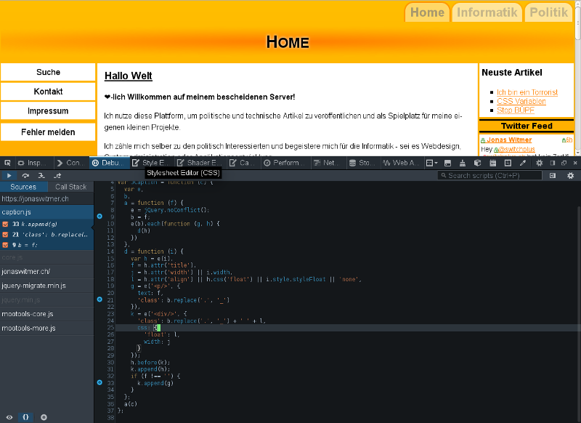Open the Console panel tab
Screen dimensions: 581x423
(69, 162)
